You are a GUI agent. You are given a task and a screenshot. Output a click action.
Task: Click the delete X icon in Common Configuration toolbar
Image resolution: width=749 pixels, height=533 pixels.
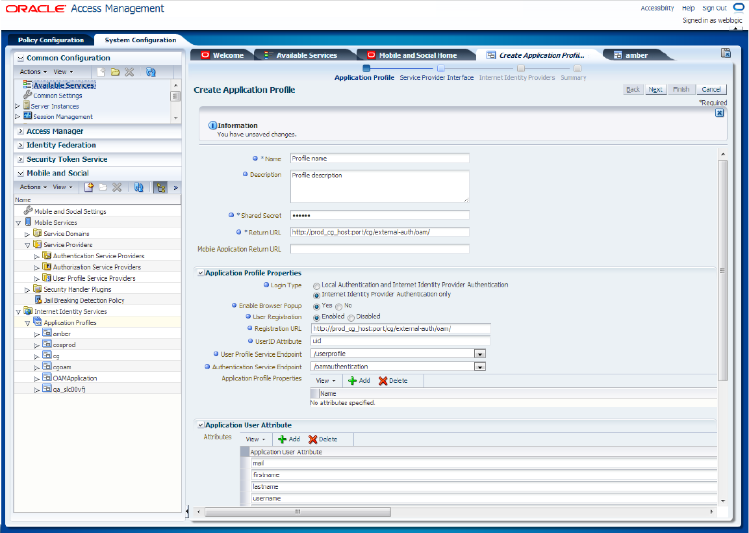point(129,71)
